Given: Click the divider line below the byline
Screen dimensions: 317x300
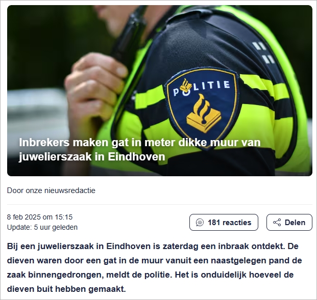Looking at the screenshot, I should click(160, 205).
